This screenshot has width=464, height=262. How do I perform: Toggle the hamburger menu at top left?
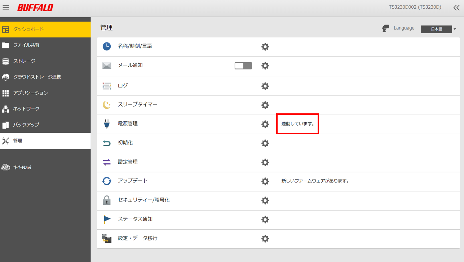tap(6, 8)
